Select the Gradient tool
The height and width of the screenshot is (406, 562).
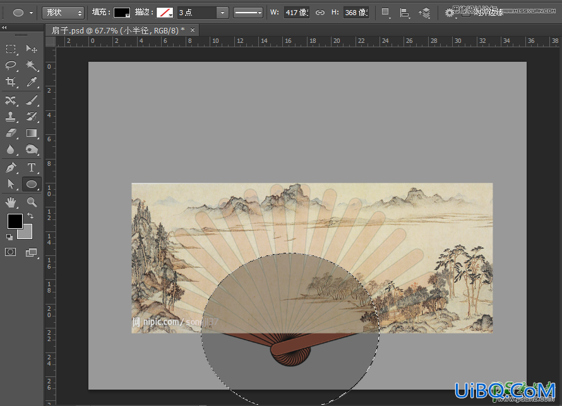(x=32, y=133)
